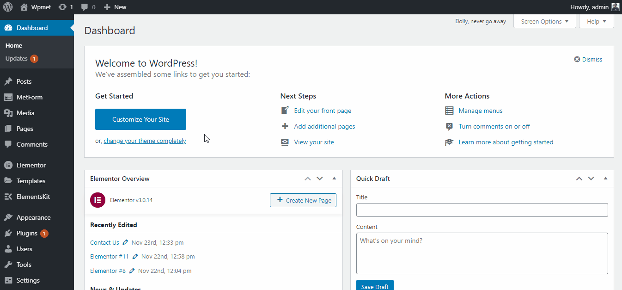Click change your theme completely link

[145, 141]
